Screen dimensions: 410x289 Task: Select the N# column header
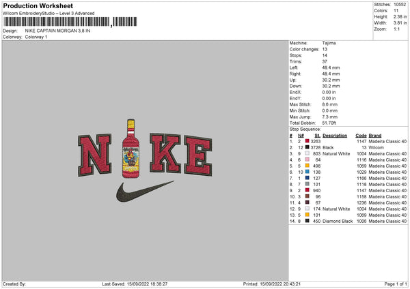[301, 136]
